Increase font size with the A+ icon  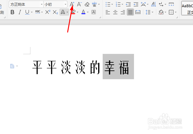click(x=72, y=4)
